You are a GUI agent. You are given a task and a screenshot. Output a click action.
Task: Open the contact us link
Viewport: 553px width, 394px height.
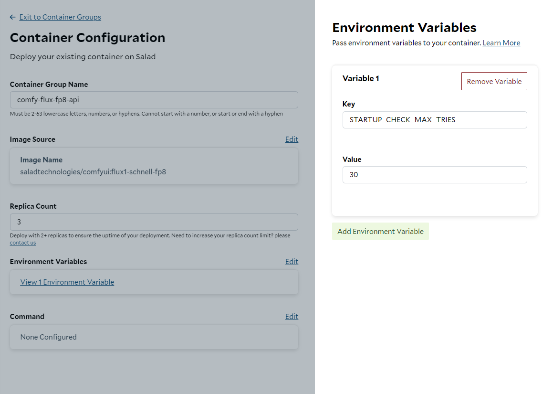pos(22,243)
